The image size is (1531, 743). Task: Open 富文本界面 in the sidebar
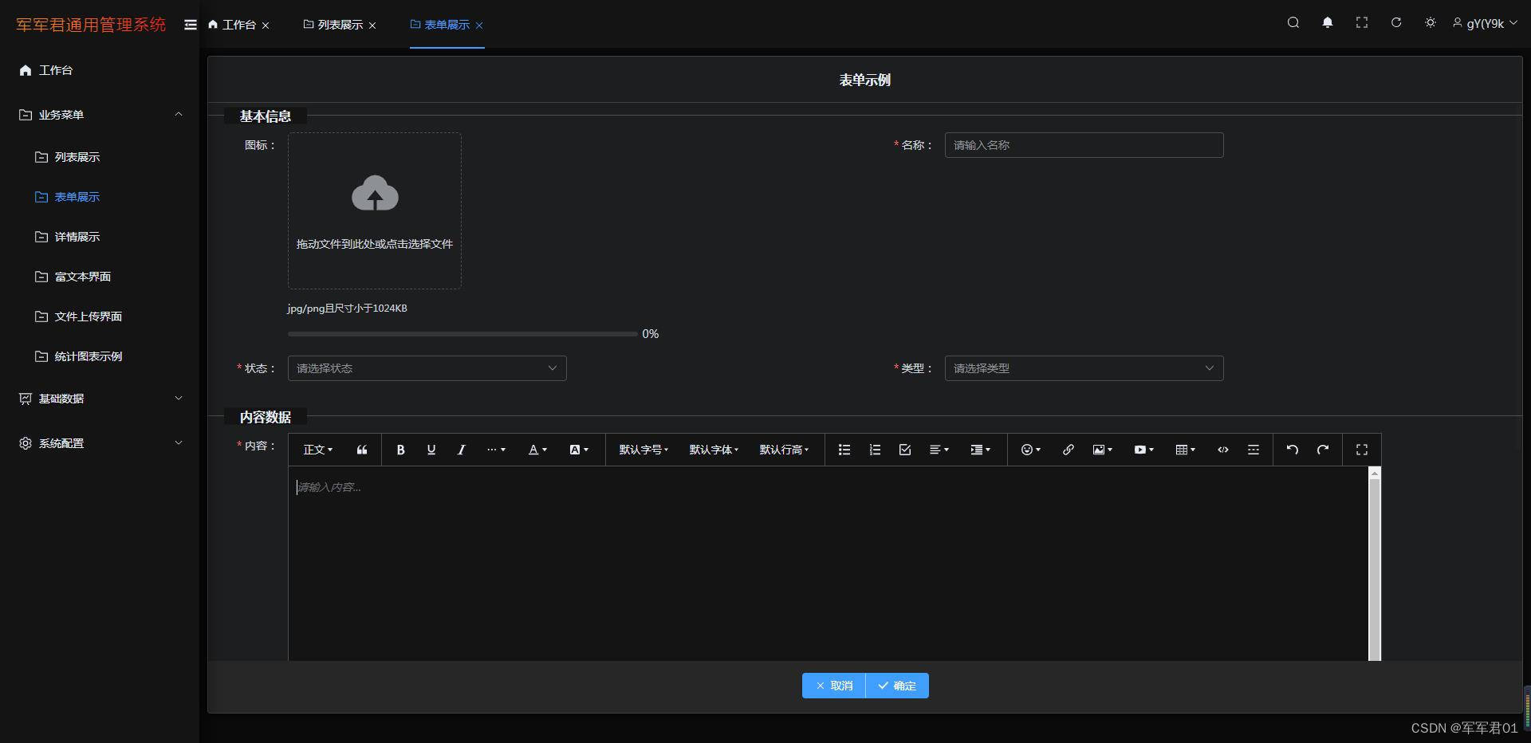point(100,277)
